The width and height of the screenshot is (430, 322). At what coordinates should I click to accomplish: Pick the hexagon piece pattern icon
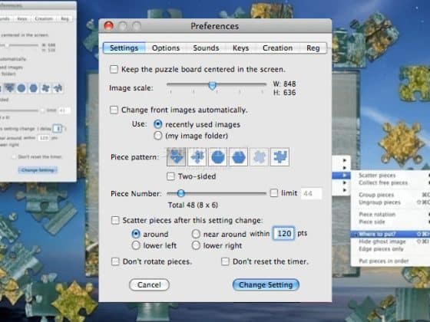click(x=238, y=157)
